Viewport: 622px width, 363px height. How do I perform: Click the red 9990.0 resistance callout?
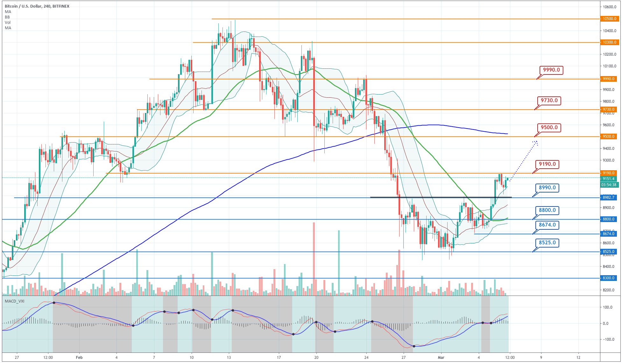click(551, 70)
